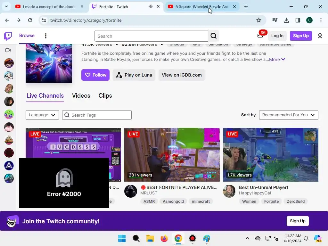Image resolution: width=328 pixels, height=246 pixels.
Task: Click HappyHappyGal channel avatar
Action: (x=229, y=191)
